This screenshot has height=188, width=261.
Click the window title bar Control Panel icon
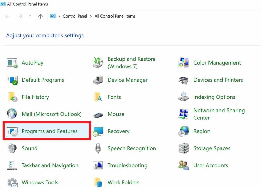[3, 4]
